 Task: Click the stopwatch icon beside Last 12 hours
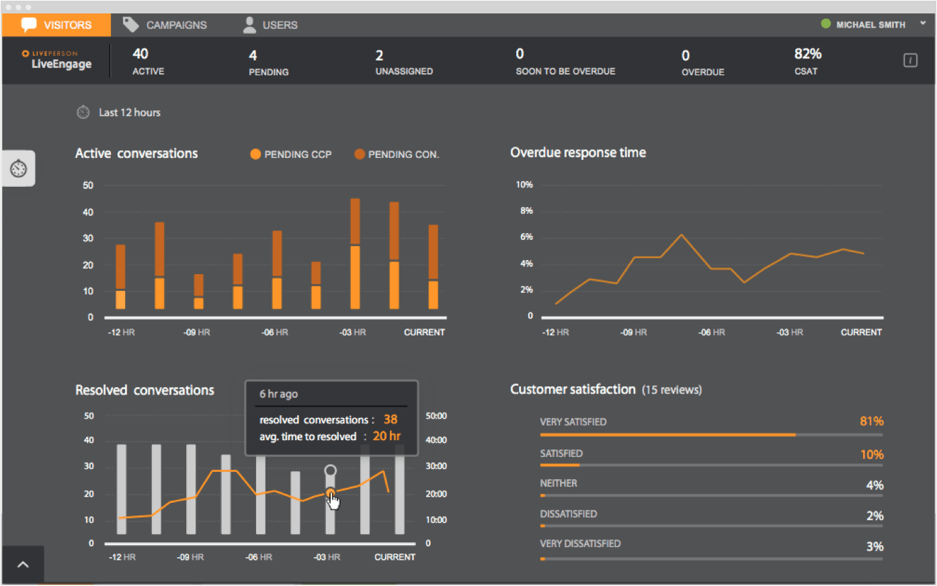[83, 112]
